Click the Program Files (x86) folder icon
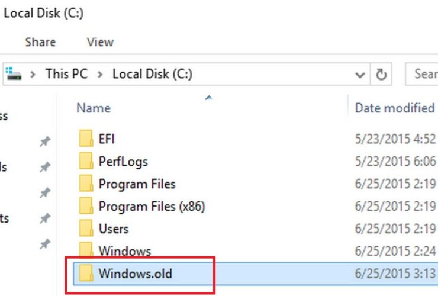The height and width of the screenshot is (296, 438). click(86, 207)
